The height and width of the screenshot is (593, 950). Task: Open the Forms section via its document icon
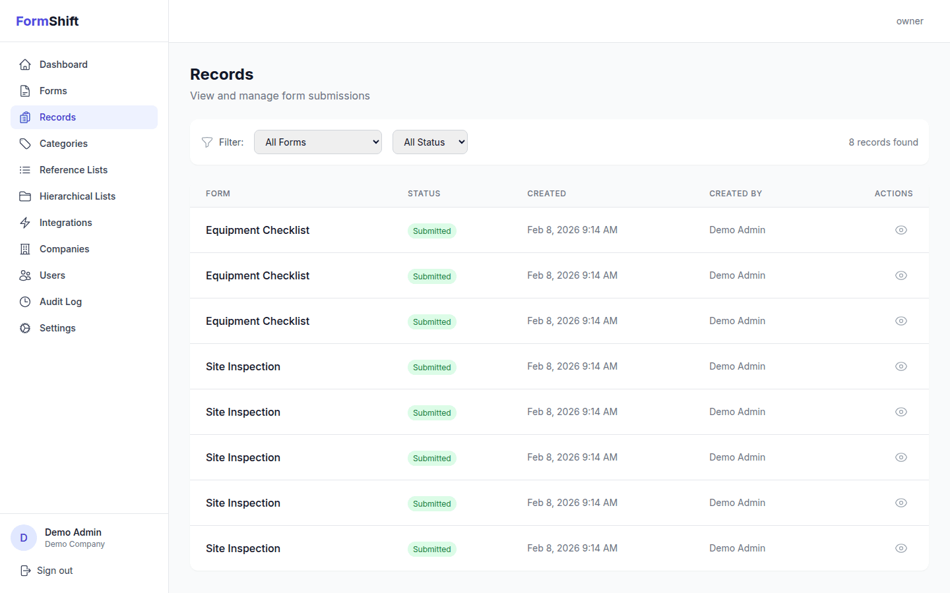coord(24,90)
